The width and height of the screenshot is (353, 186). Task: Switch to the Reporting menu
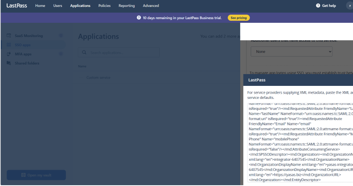tap(127, 6)
